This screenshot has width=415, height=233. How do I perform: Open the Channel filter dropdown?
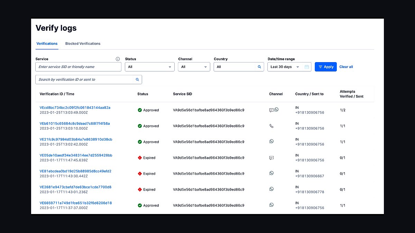[194, 67]
